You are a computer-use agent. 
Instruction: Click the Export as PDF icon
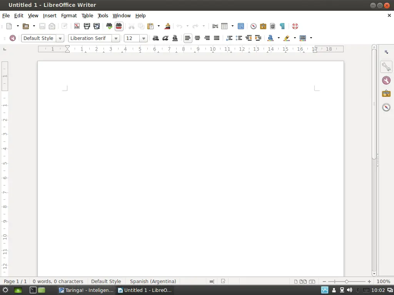pyautogui.click(x=77, y=26)
